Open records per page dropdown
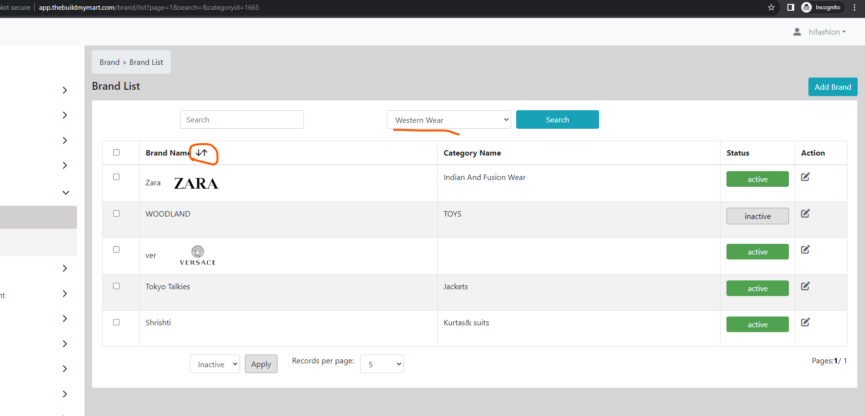 click(382, 364)
